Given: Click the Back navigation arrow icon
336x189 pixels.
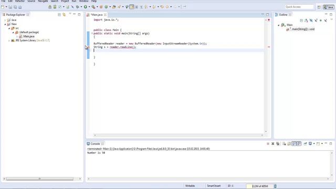Looking at the screenshot, I should [167, 7].
